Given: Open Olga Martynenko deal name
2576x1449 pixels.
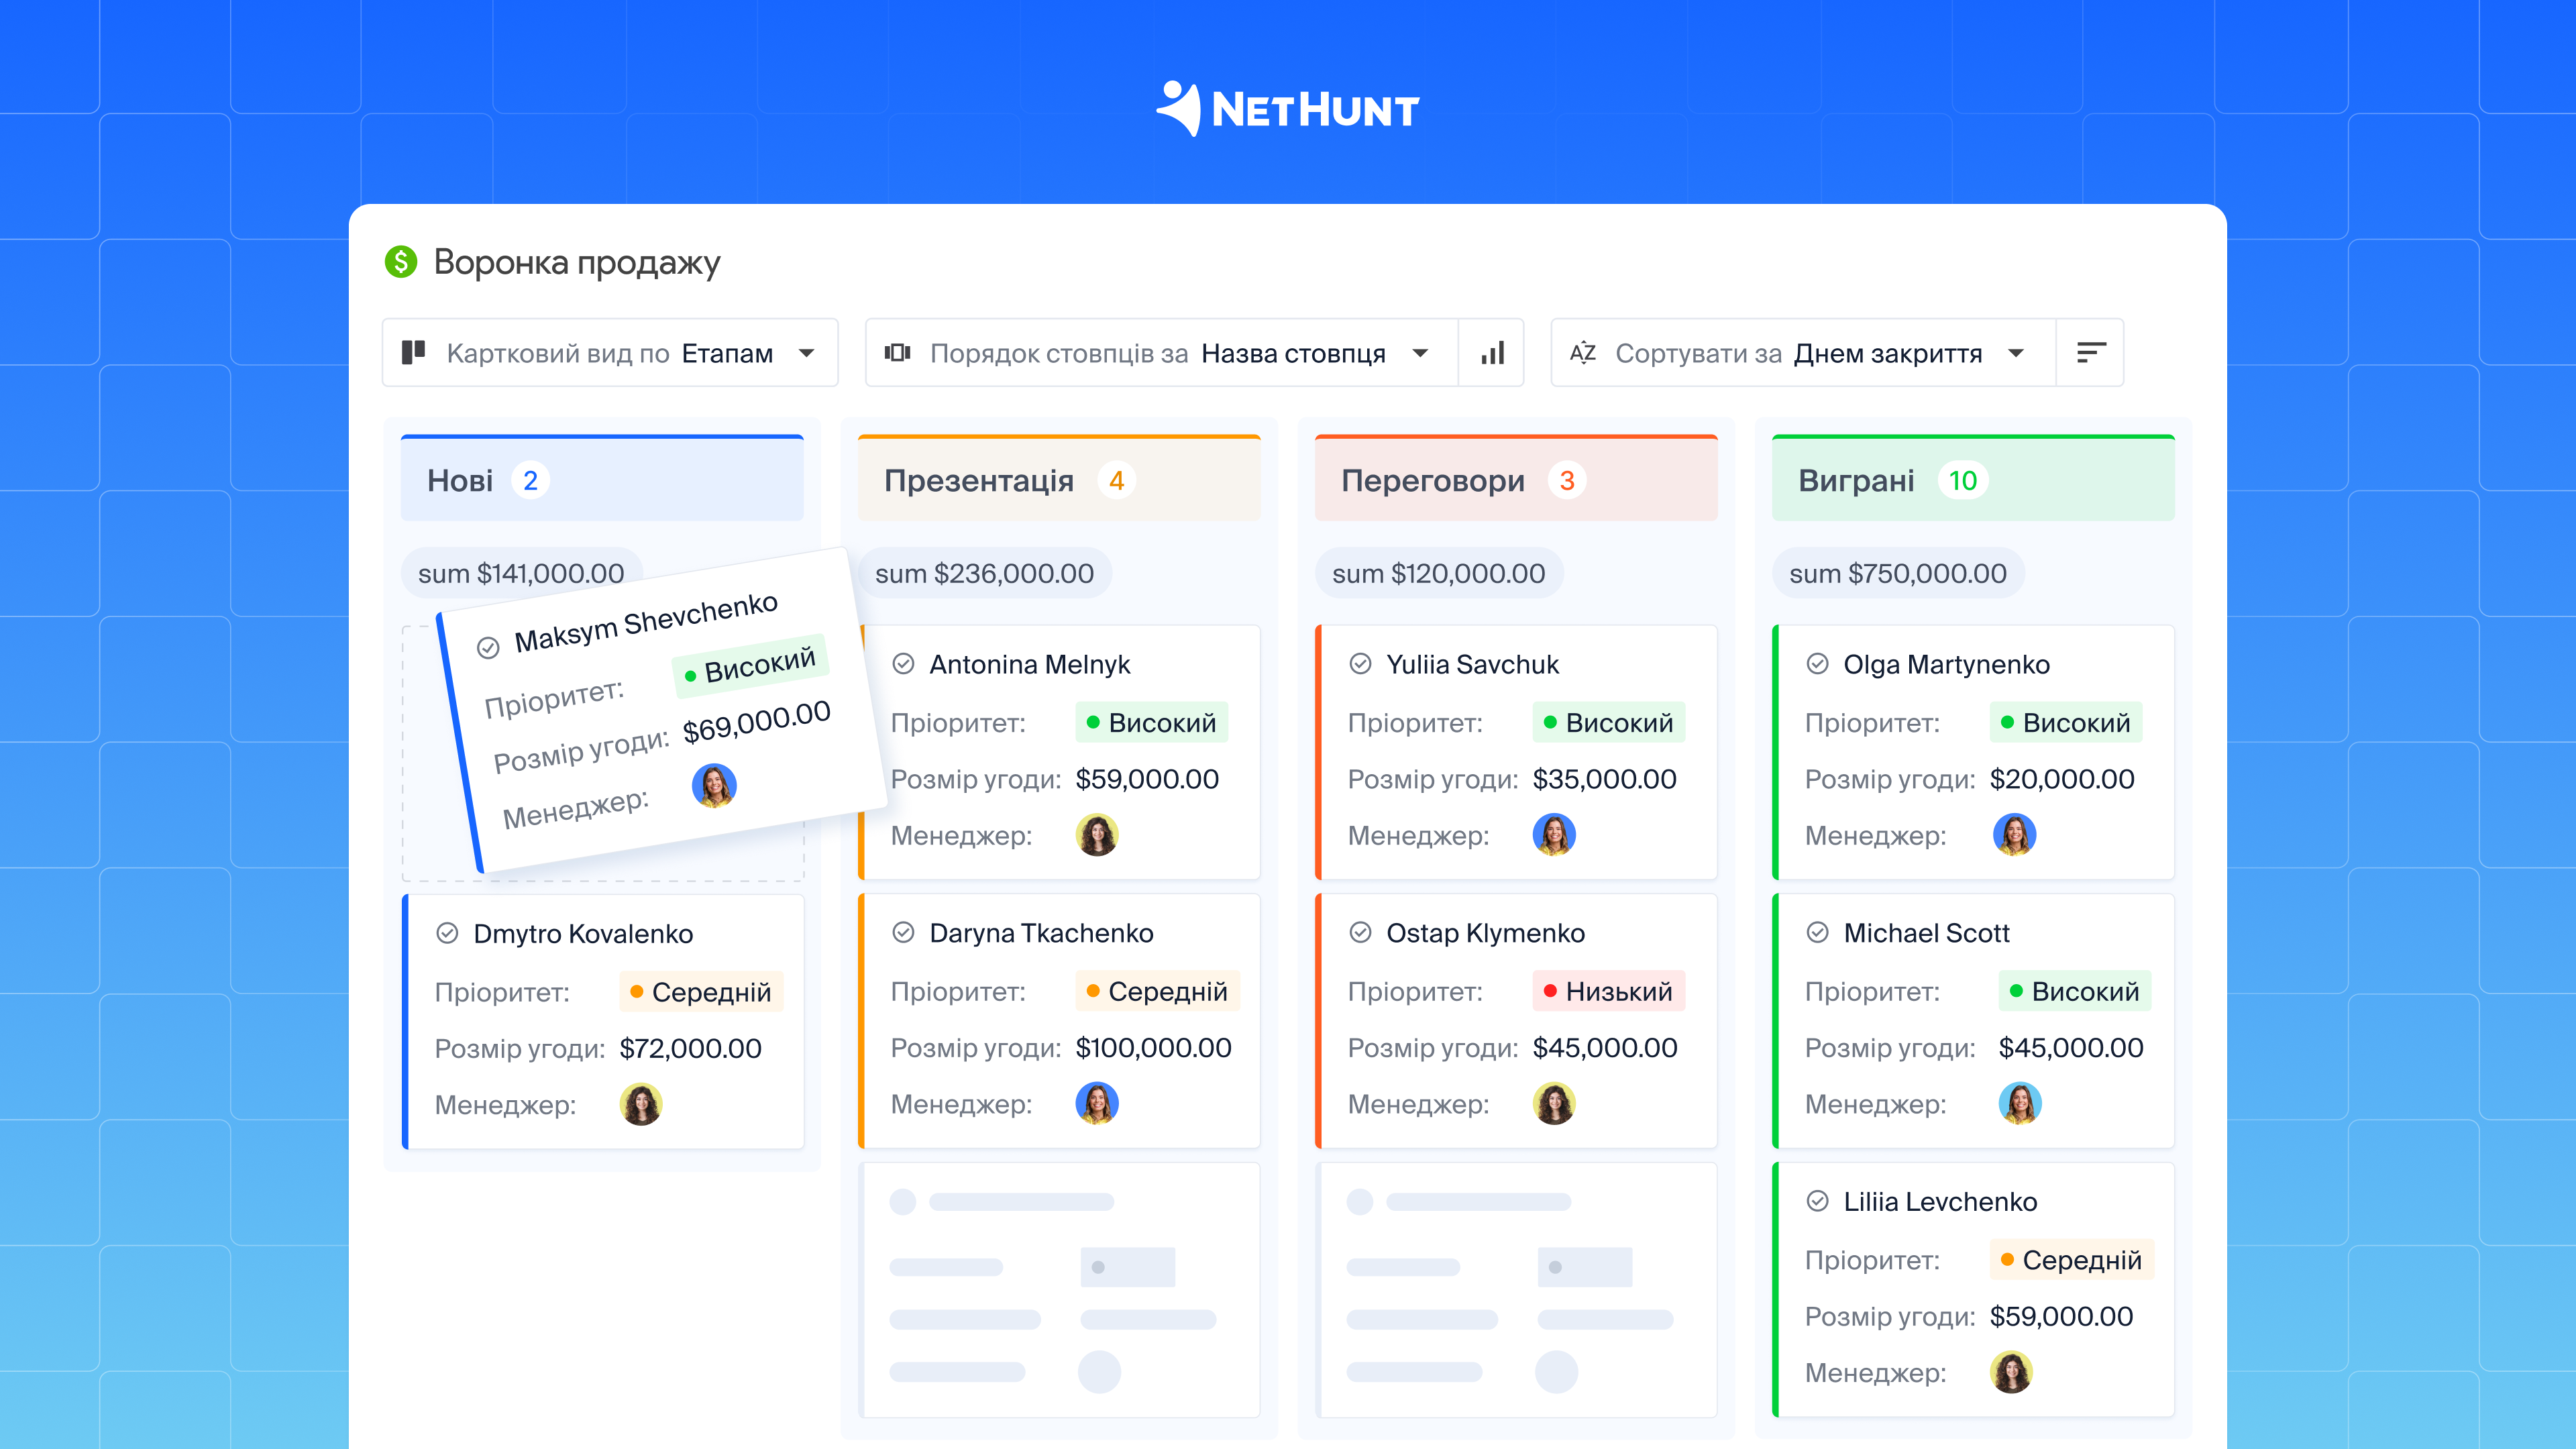Looking at the screenshot, I should (1946, 664).
